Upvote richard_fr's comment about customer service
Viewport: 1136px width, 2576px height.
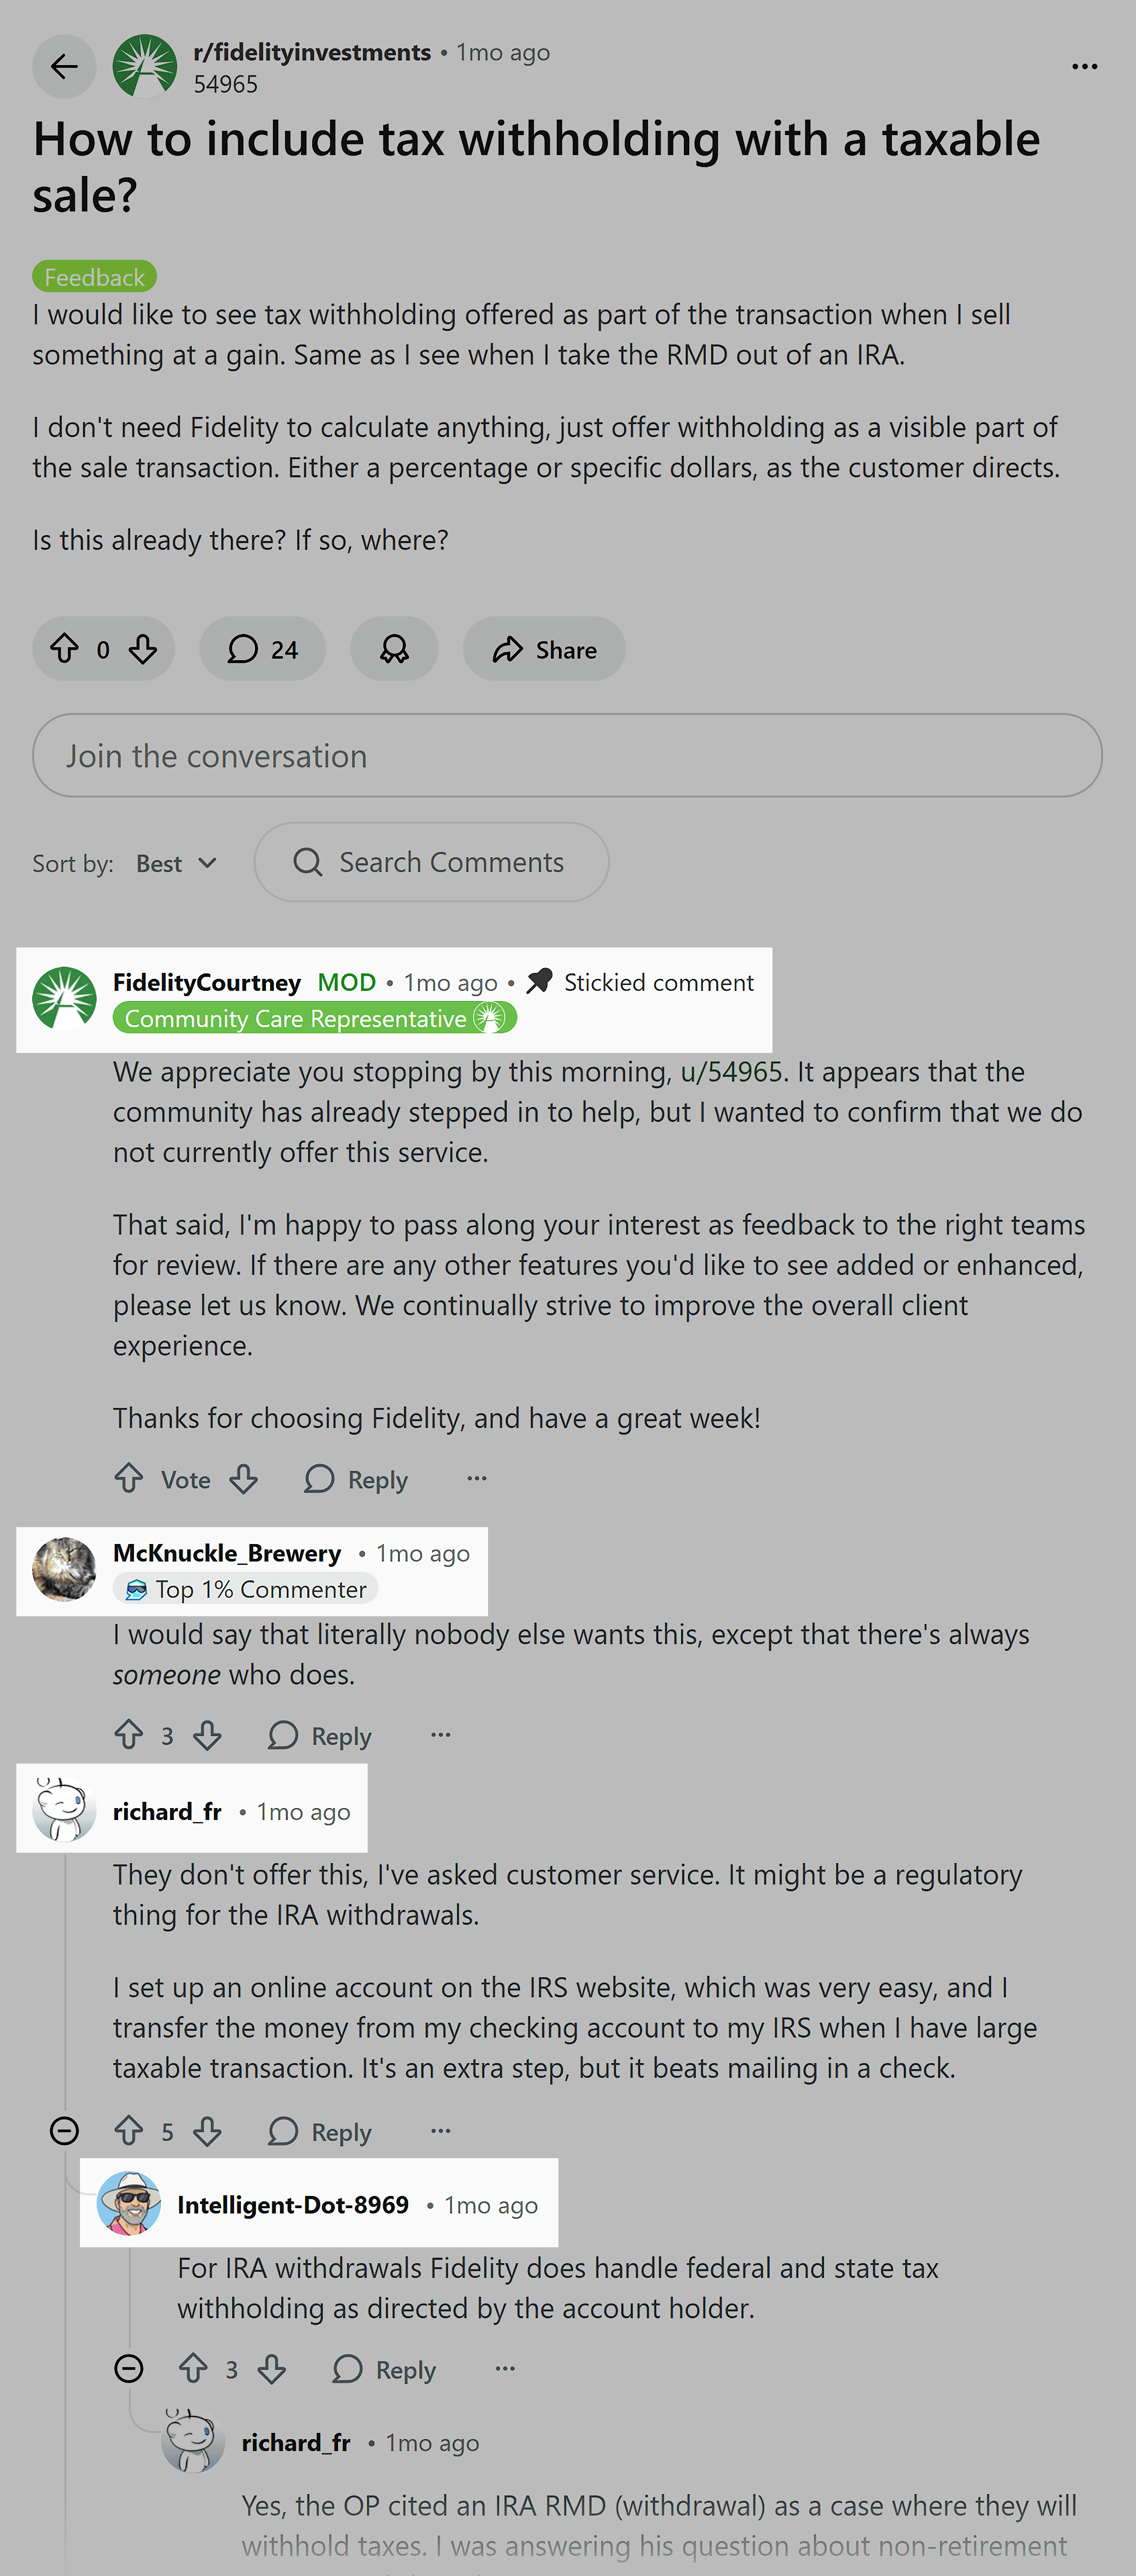click(130, 2131)
